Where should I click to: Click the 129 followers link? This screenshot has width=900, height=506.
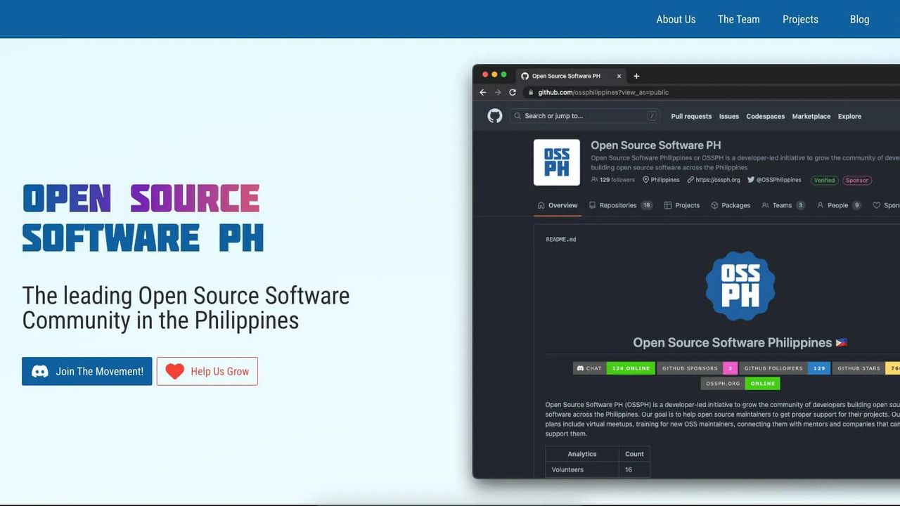tap(613, 180)
